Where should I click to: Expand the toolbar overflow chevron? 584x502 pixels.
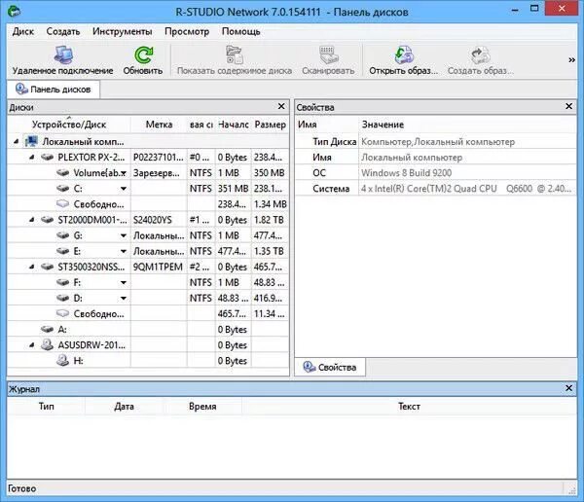point(571,60)
